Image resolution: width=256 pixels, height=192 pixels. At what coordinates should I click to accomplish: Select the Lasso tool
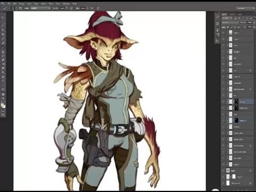click(x=3, y=26)
